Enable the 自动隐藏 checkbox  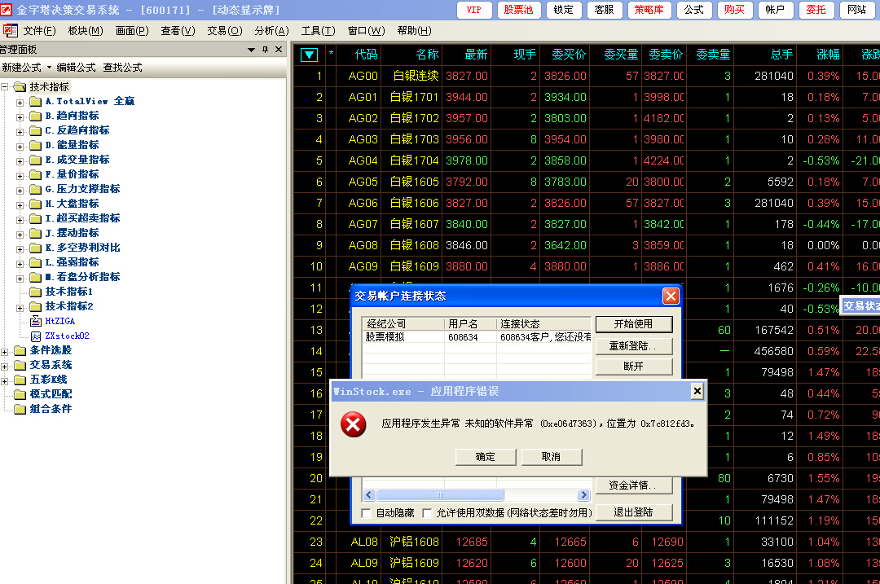pos(367,513)
